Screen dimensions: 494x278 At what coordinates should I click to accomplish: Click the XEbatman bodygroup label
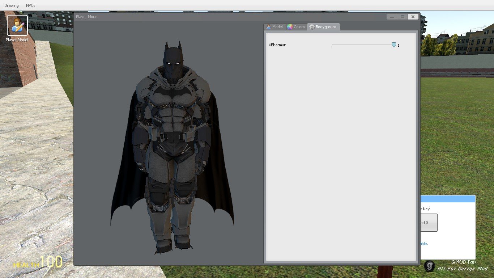[x=278, y=45]
